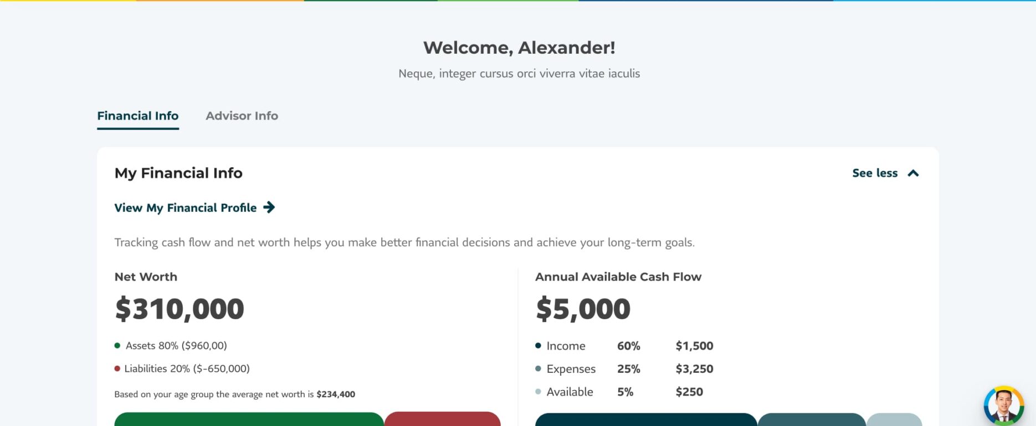Select the green Assets bar segment

tap(249, 419)
